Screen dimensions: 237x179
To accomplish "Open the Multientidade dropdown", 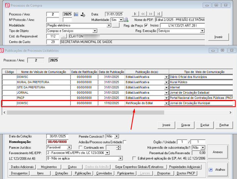I will click(121, 20).
